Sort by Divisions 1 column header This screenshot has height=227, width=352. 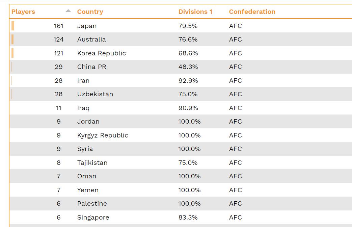[195, 12]
